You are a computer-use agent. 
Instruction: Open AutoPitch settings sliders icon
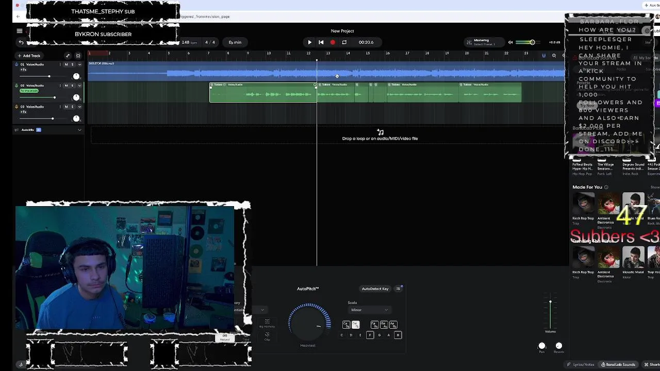coord(398,289)
